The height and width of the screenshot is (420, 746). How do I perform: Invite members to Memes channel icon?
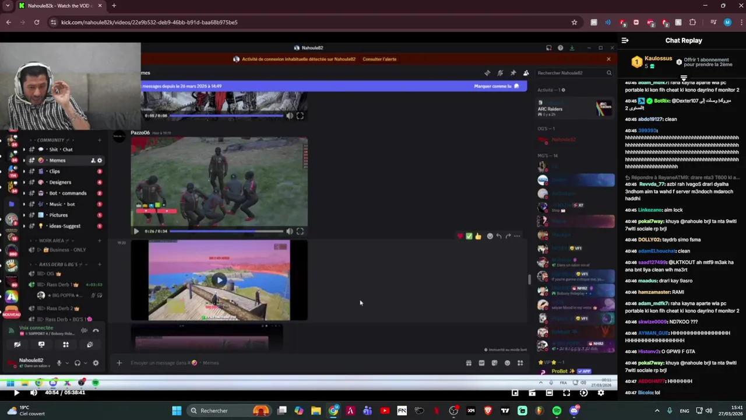pyautogui.click(x=93, y=160)
